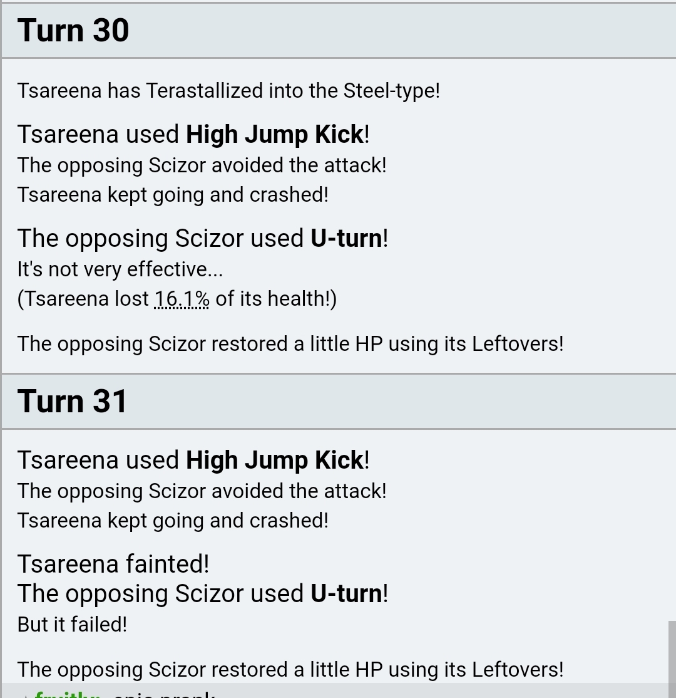
Task: Click Turn 31 "avoided the attack" line
Action: (x=202, y=491)
